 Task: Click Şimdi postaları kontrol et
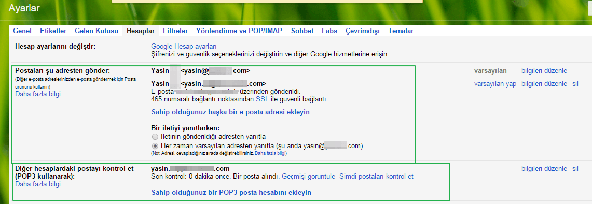tap(376, 176)
